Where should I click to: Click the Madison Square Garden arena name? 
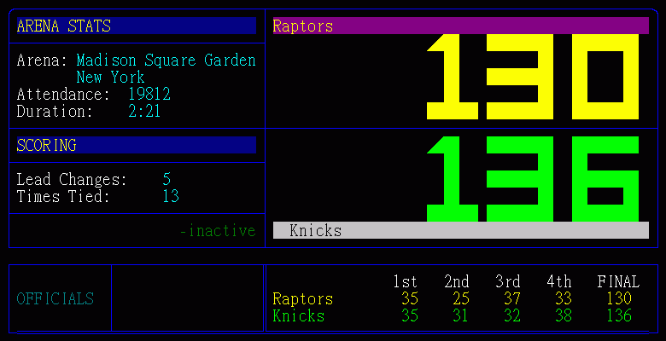[x=166, y=61]
